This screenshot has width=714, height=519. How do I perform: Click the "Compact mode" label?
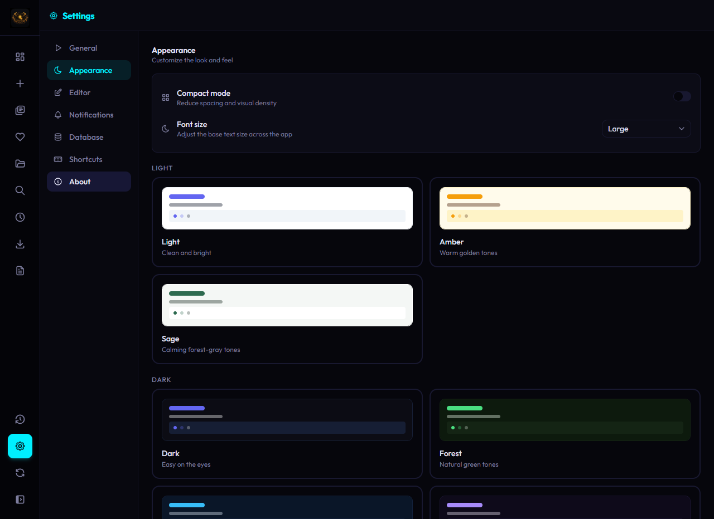204,93
